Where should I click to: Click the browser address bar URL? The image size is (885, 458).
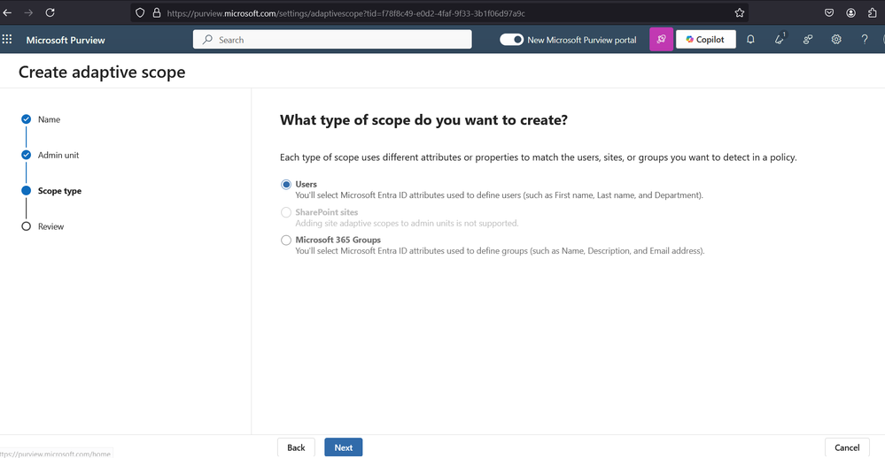point(345,13)
